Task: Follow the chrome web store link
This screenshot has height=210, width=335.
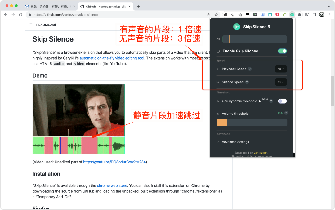Action: click(112, 185)
